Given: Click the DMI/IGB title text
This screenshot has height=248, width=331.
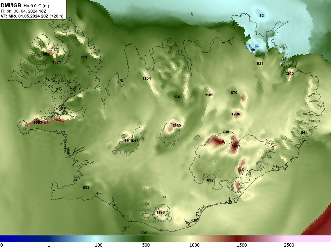Looking at the screenshot, I should tap(11, 6).
